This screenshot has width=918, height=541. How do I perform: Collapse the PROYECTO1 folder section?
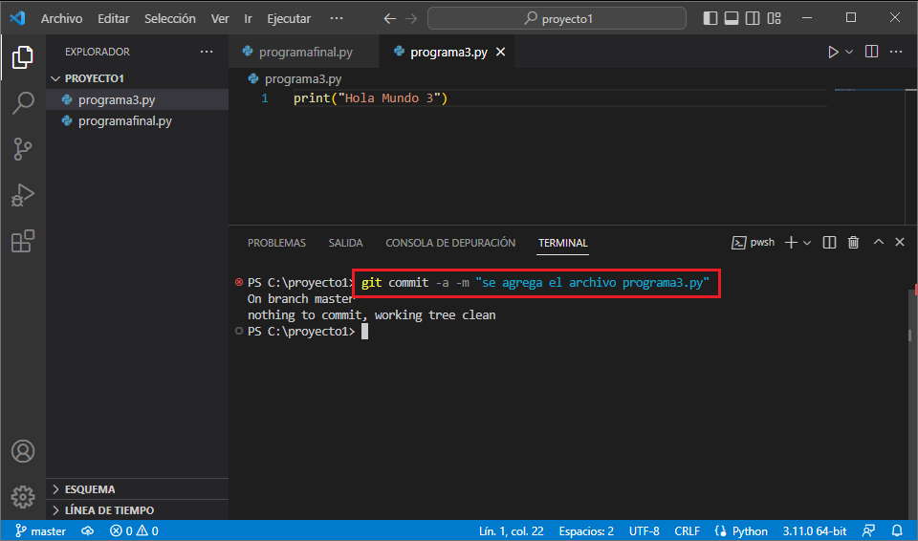(x=137, y=78)
